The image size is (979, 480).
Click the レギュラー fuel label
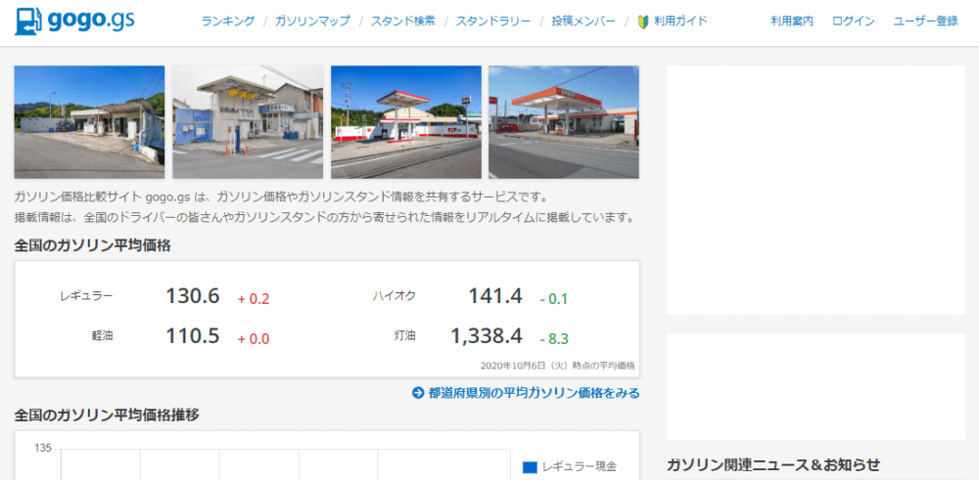point(87,296)
